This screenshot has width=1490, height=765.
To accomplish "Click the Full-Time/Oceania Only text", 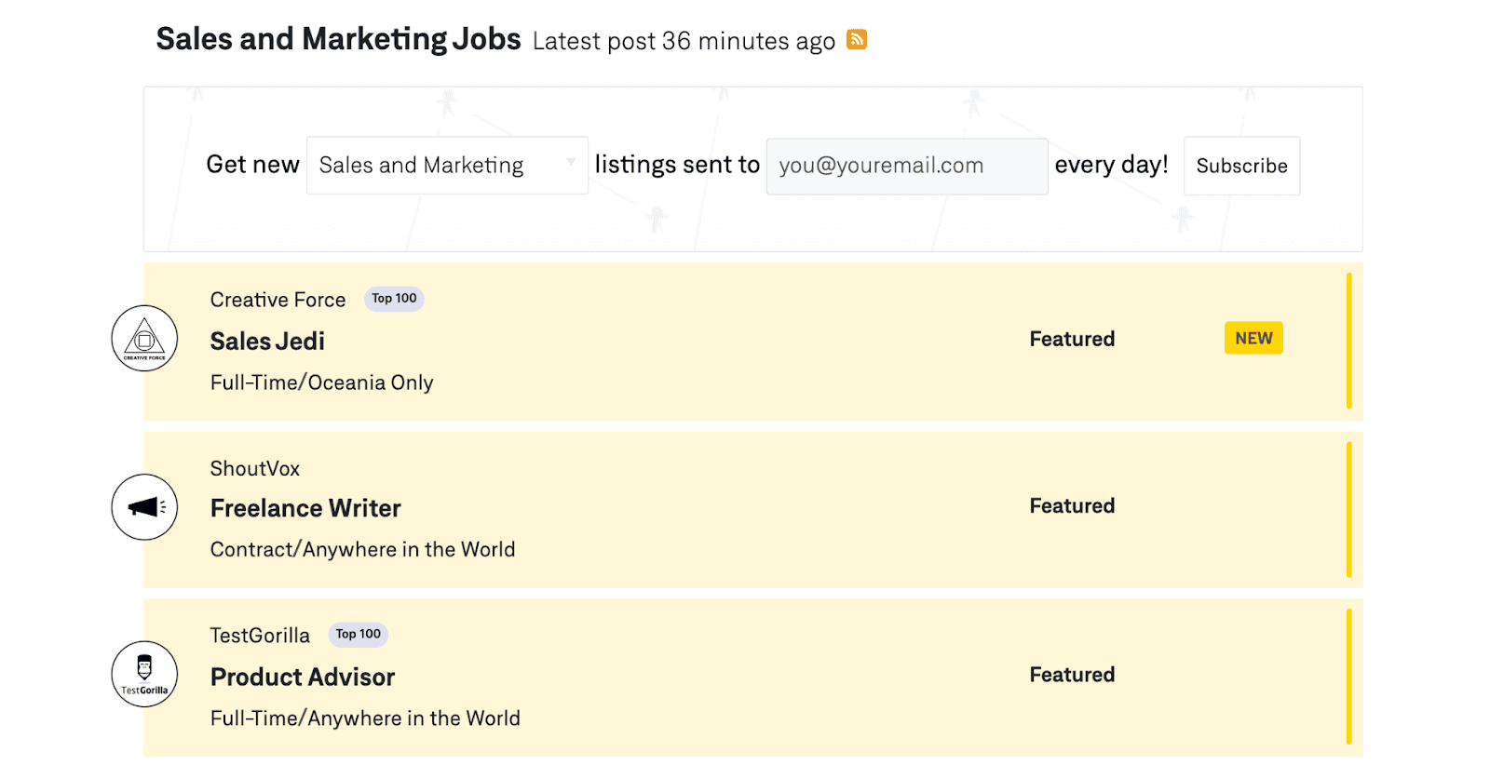I will click(x=322, y=382).
